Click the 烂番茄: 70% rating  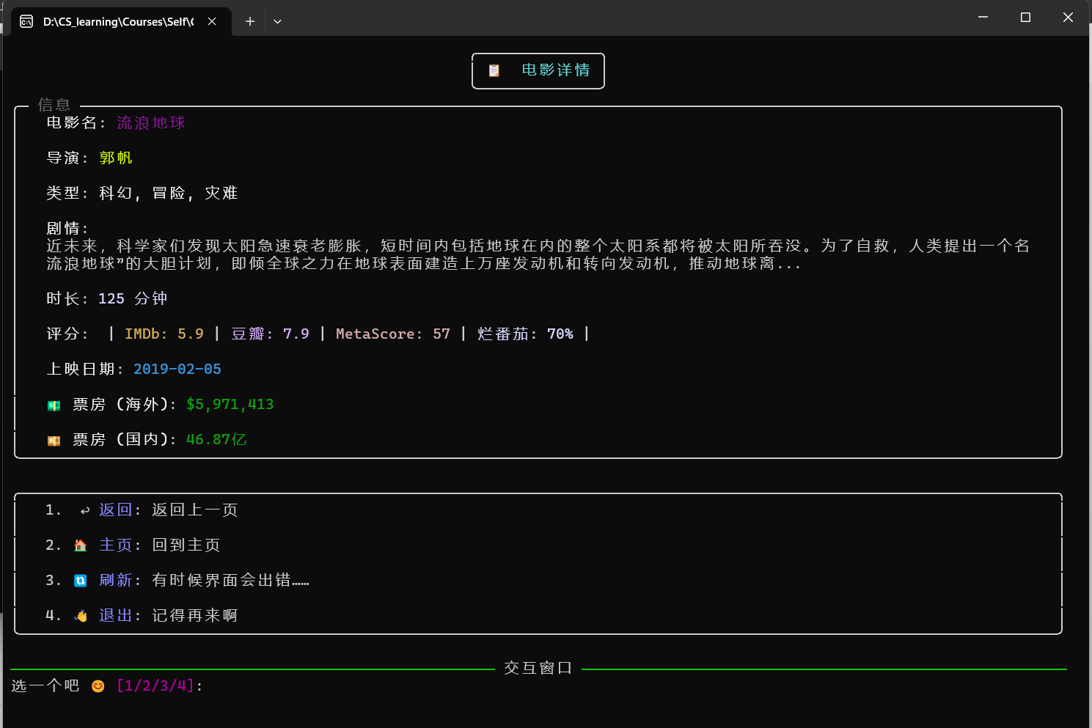(525, 334)
